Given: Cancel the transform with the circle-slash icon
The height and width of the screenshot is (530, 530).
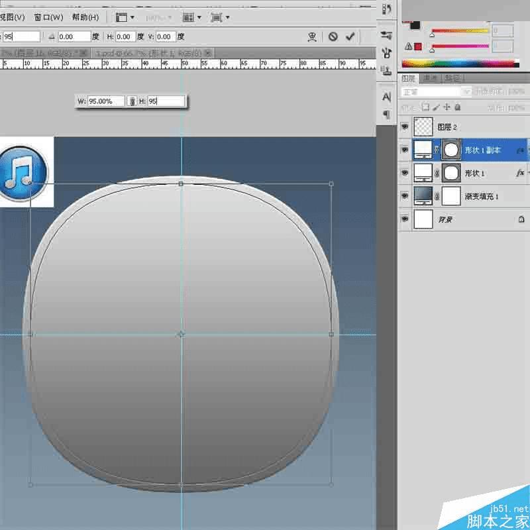Looking at the screenshot, I should pyautogui.click(x=333, y=36).
